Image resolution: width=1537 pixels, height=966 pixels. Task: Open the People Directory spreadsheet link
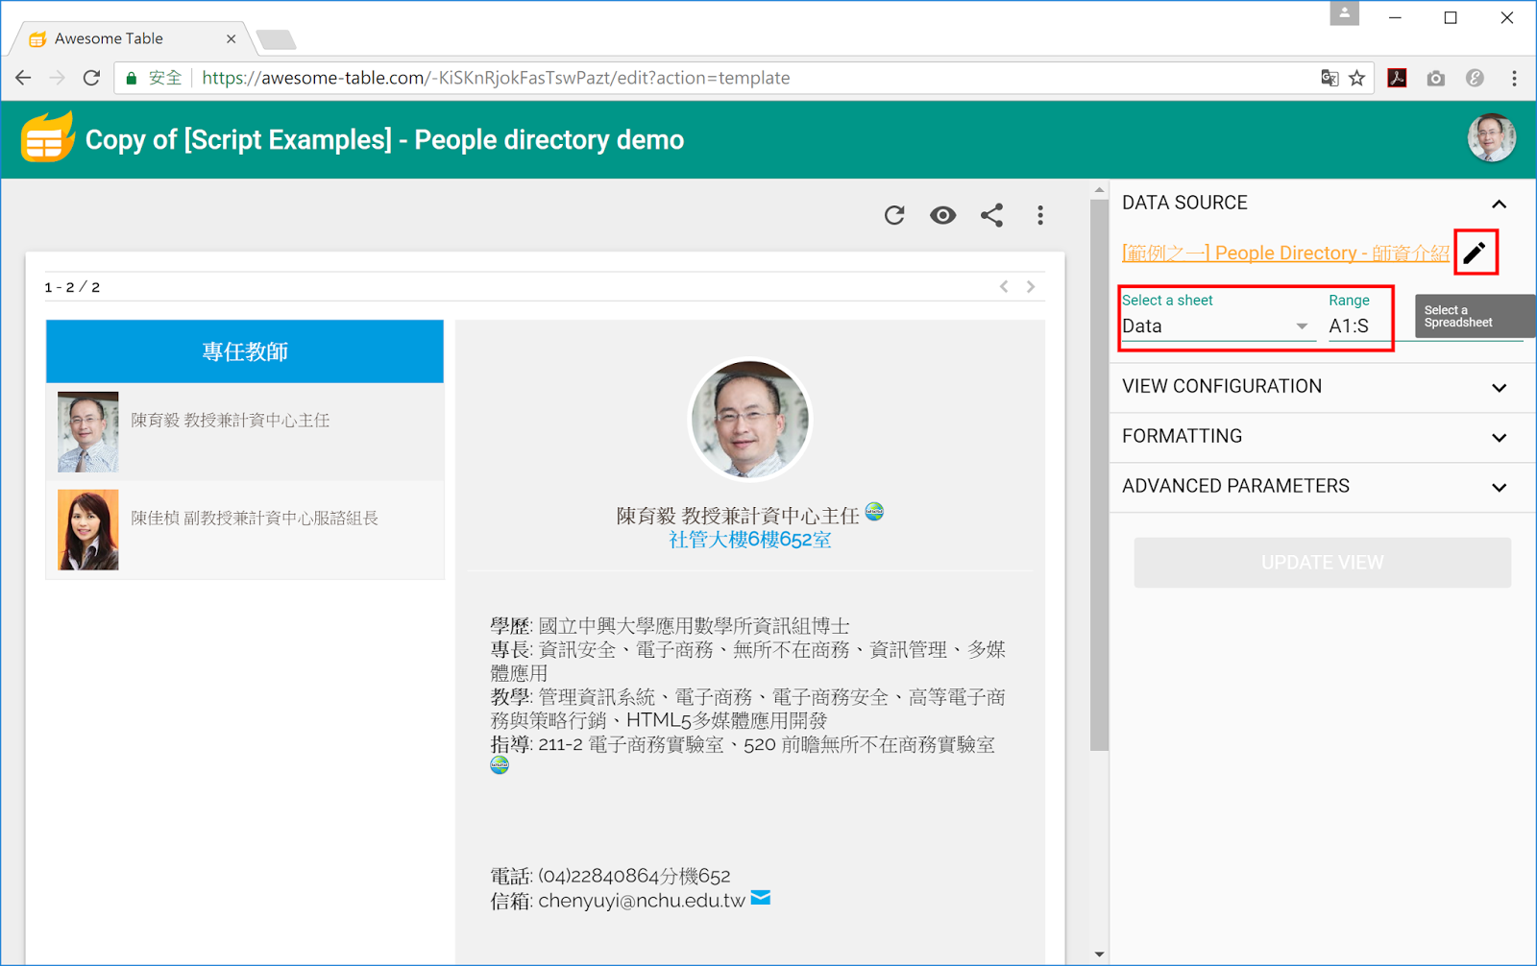click(1285, 253)
